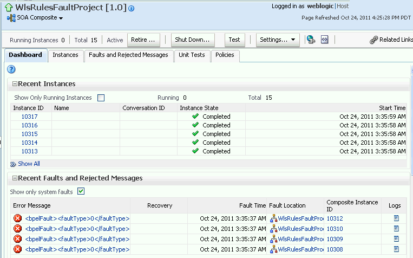View logs icon for instance 10309

point(396,238)
